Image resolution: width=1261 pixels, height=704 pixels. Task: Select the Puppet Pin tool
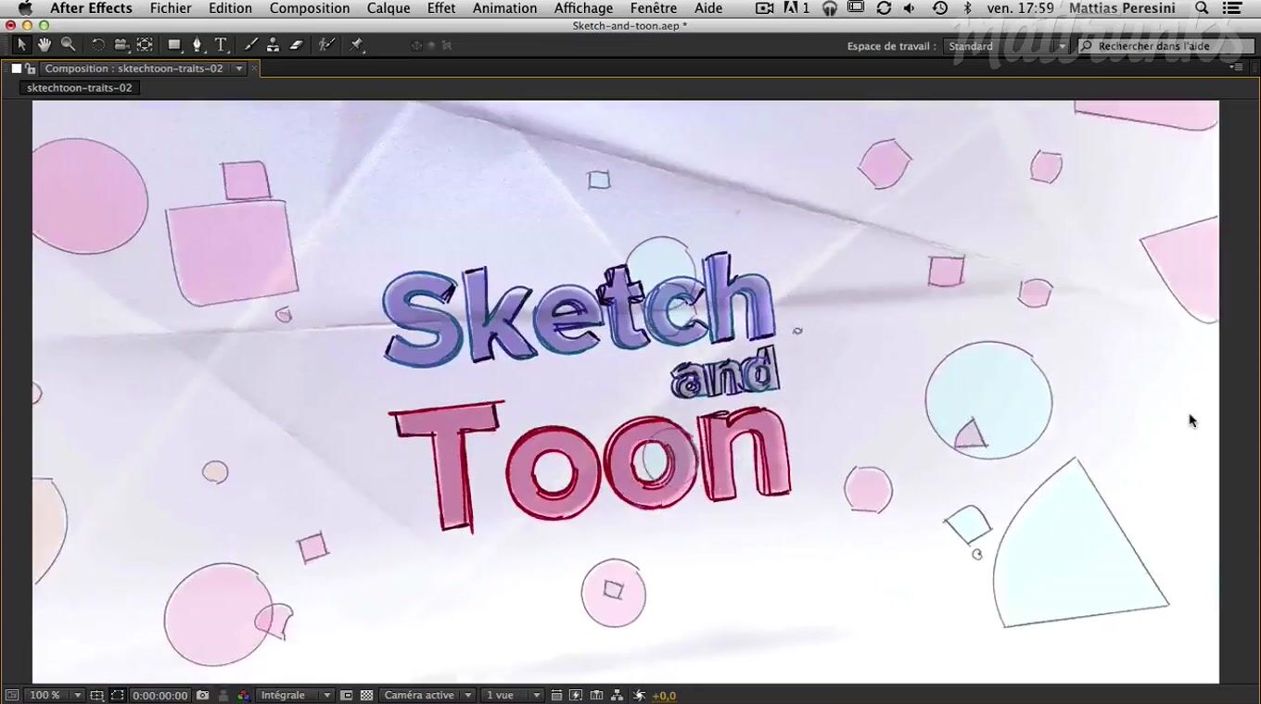point(357,44)
